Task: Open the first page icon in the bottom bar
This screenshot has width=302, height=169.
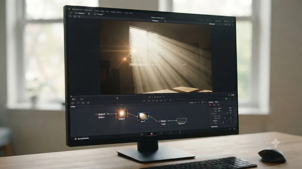Action: [x=142, y=134]
